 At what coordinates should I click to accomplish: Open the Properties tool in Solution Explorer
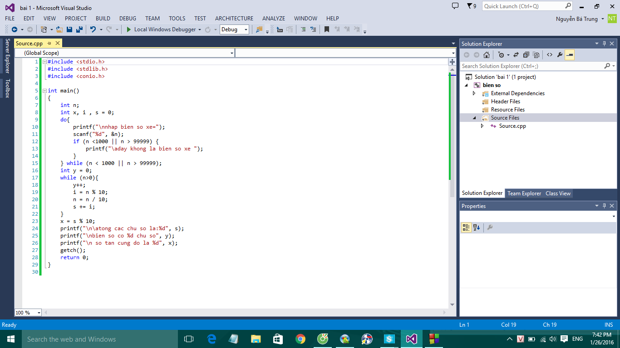560,54
